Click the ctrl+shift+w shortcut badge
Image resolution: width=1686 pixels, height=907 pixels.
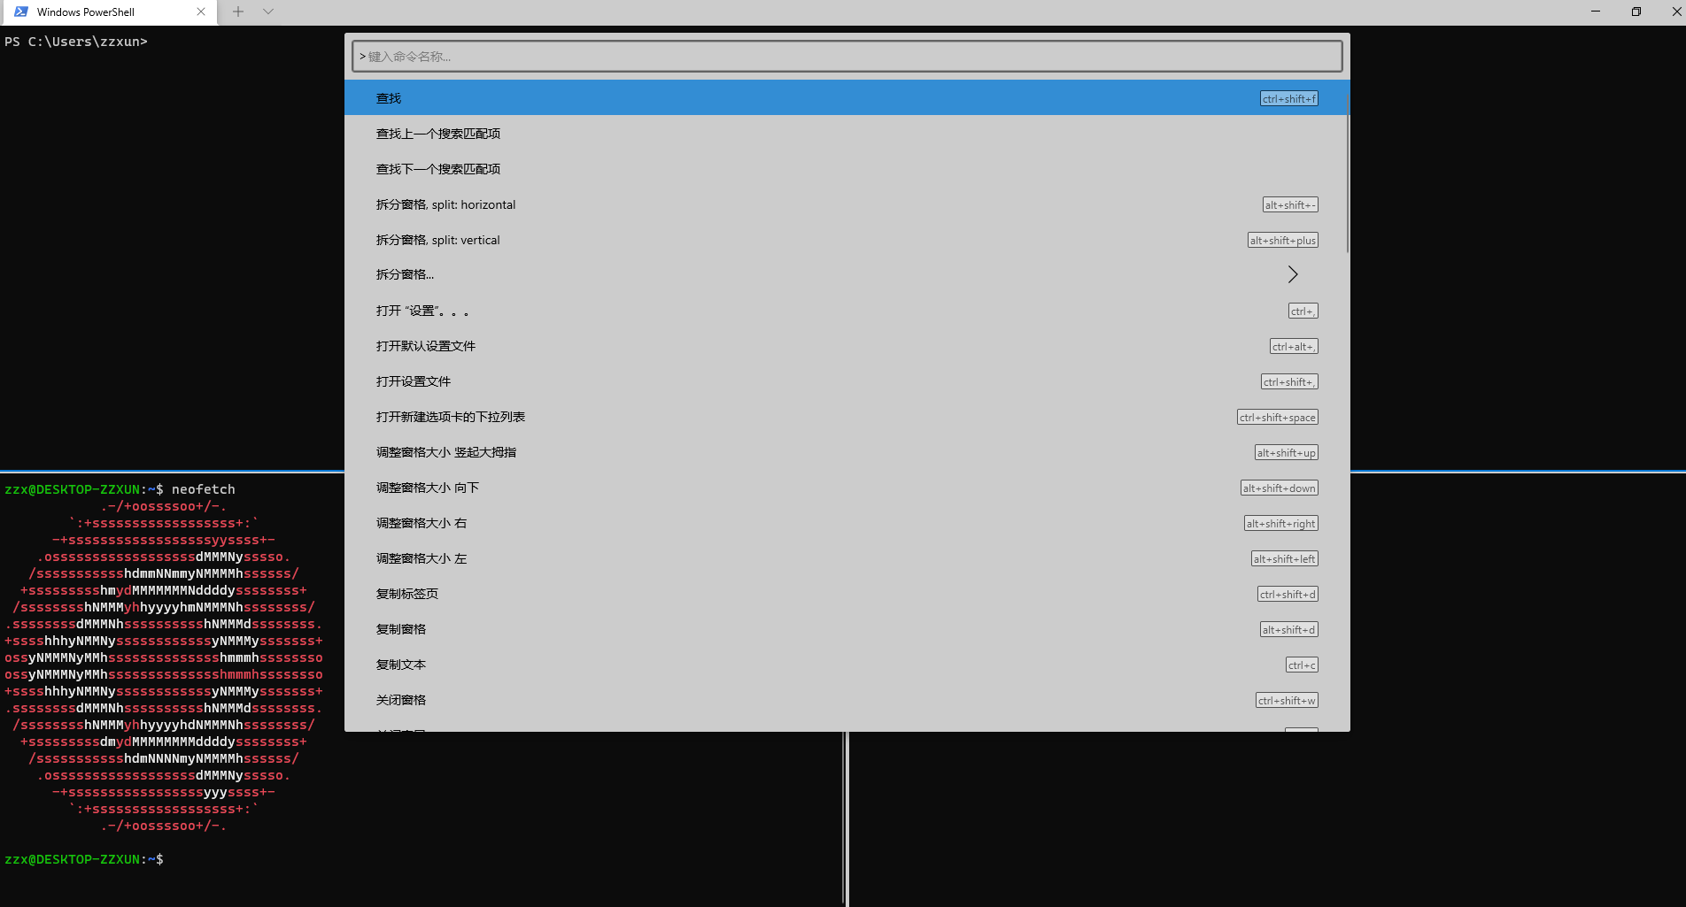[x=1288, y=700]
